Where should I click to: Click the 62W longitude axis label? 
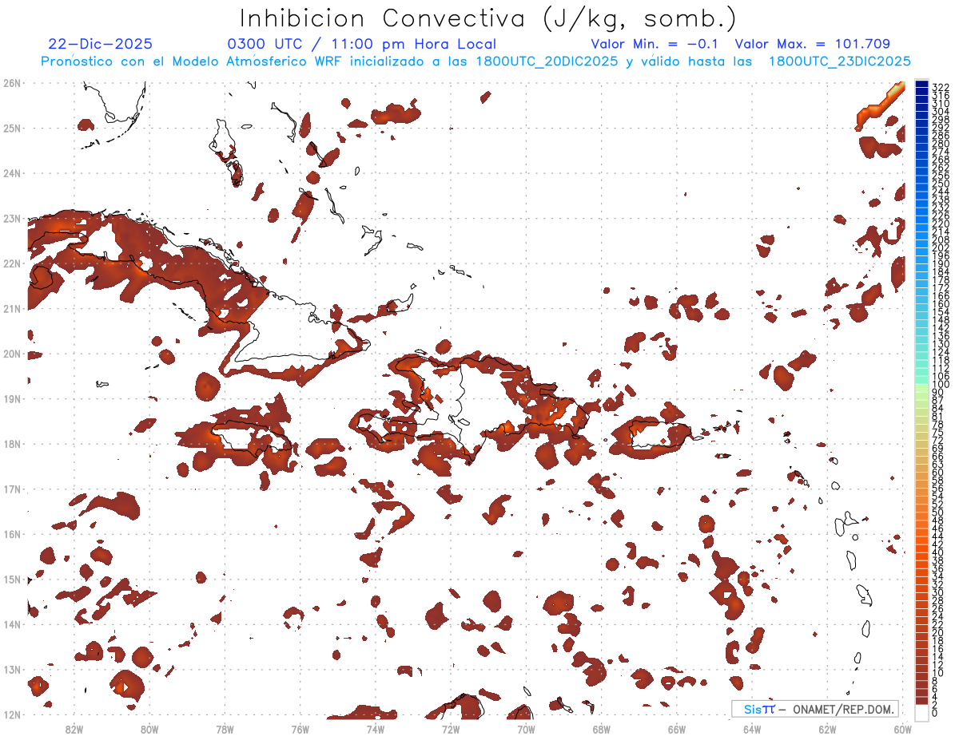(x=827, y=729)
